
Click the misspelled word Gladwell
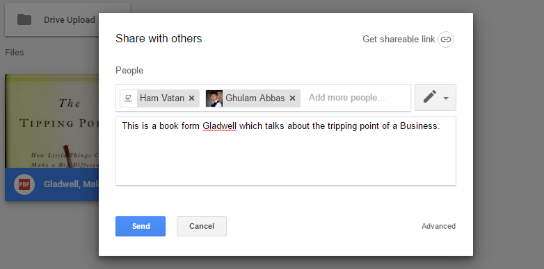coord(220,126)
